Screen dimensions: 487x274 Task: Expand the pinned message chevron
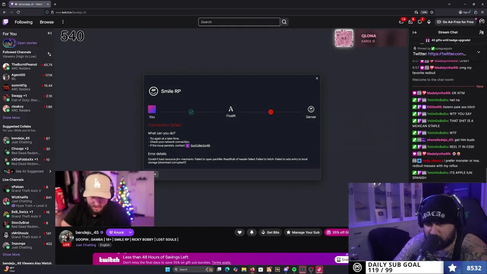(479, 52)
